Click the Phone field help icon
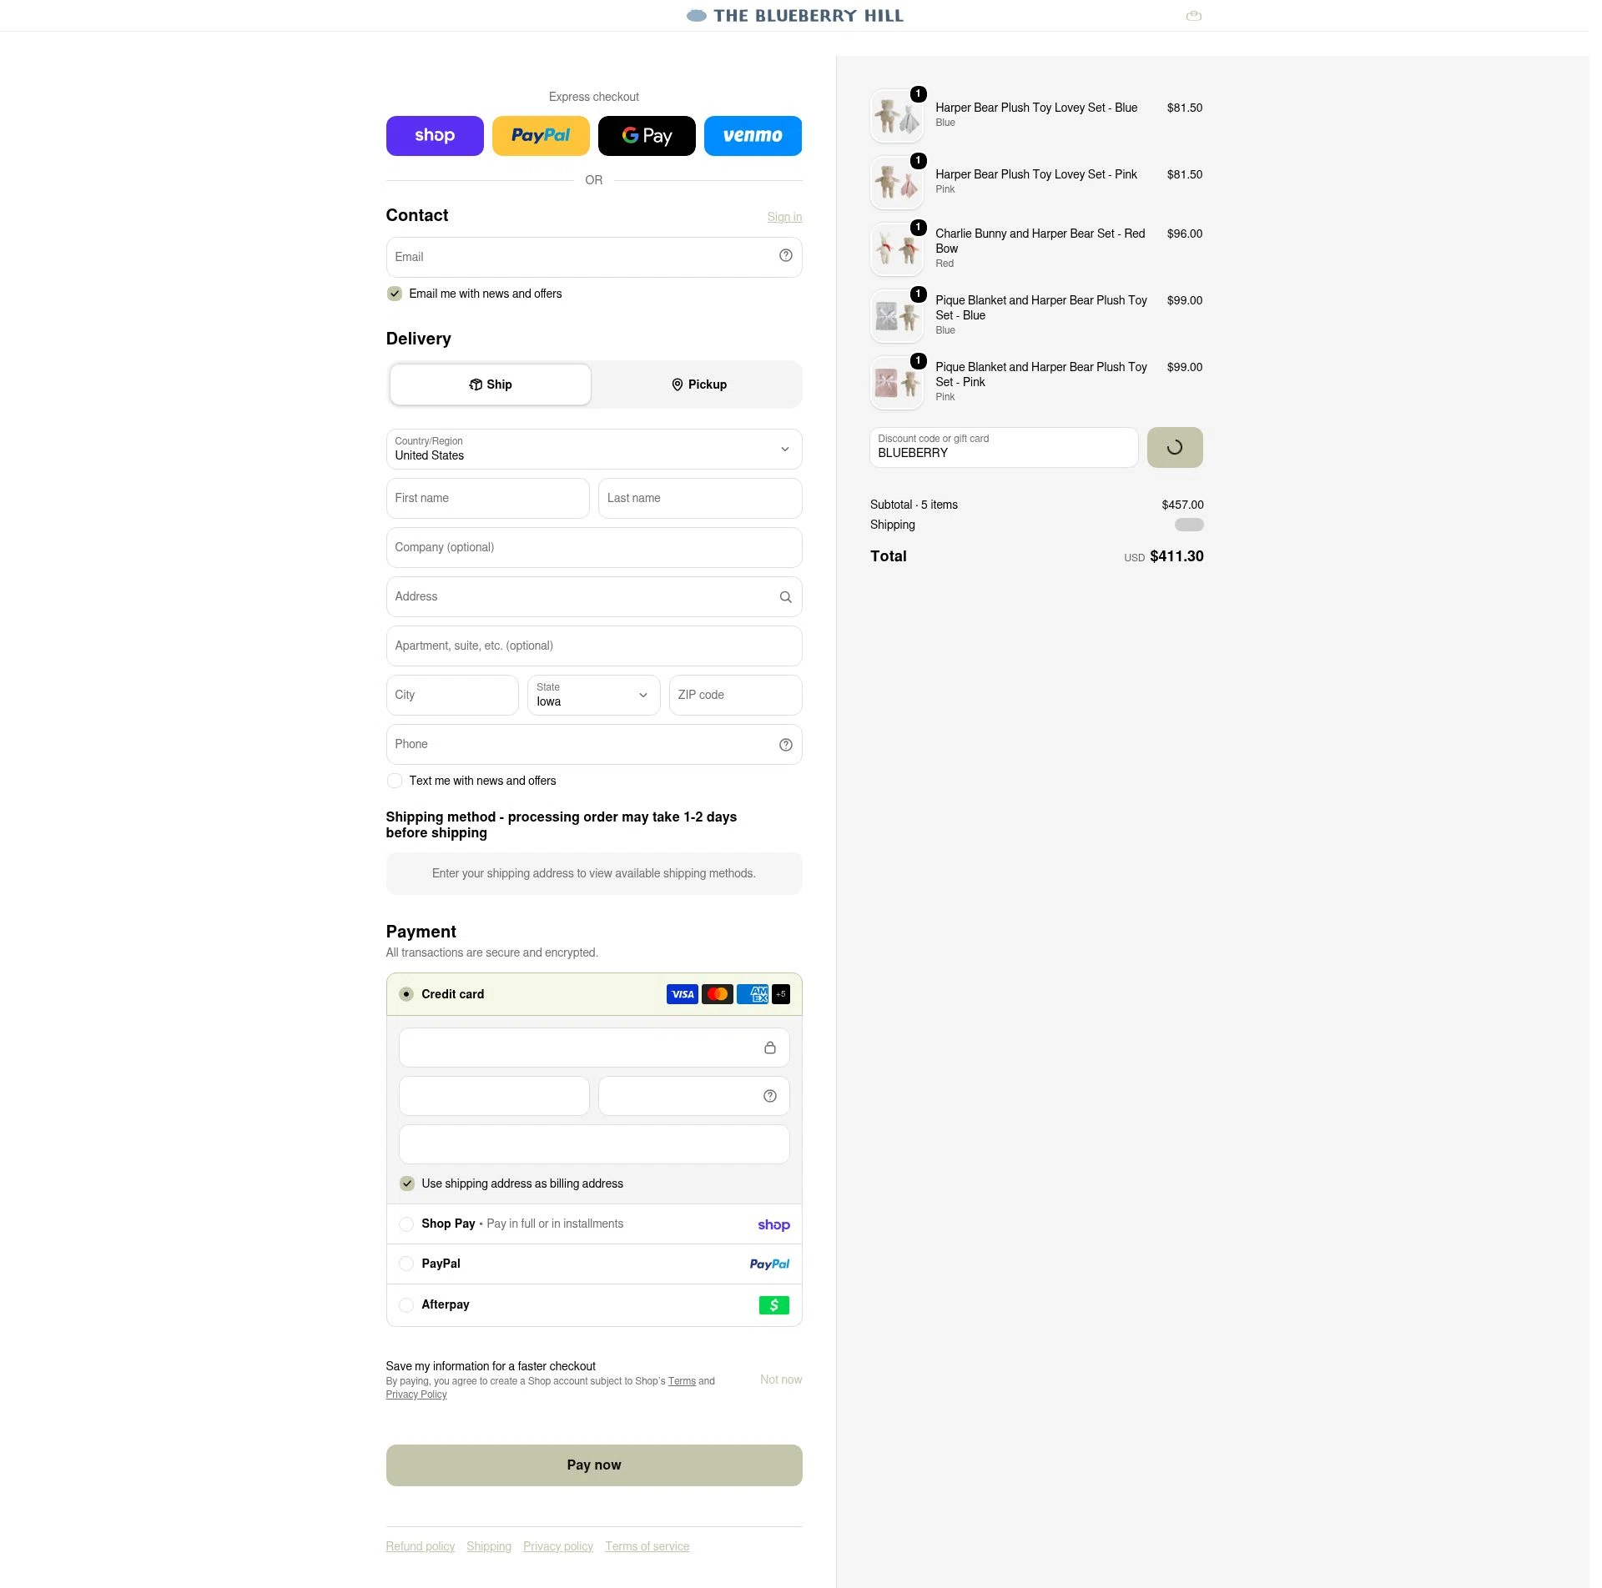Viewport: 1602px width, 1588px height. (785, 745)
